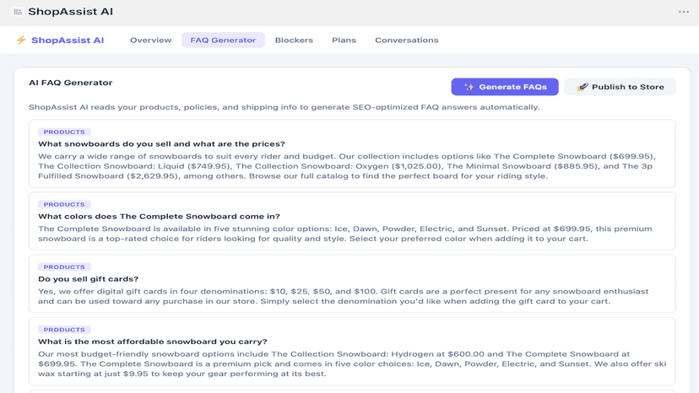
Task: Click the Publish to Store button
Action: click(620, 87)
